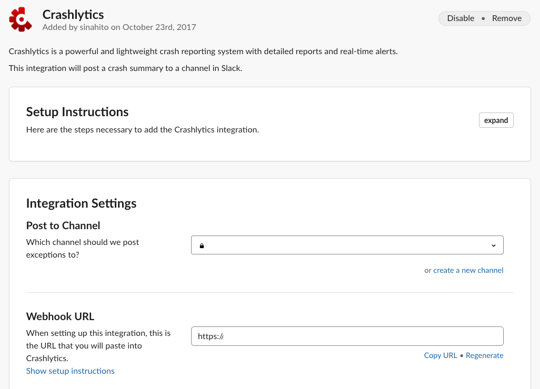The width and height of the screenshot is (540, 389).
Task: Click the Crashlytics page title
Action: [73, 14]
